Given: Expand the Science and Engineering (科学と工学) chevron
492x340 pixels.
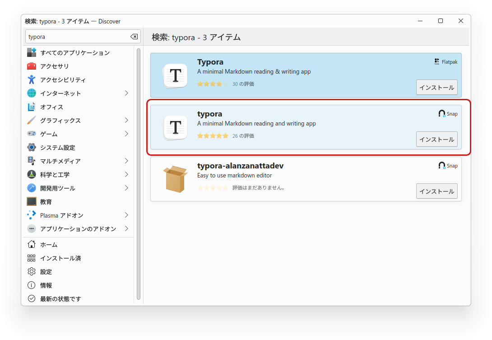Looking at the screenshot, I should [x=126, y=174].
